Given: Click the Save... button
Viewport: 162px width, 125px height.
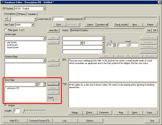Looking at the screenshot, I should tap(150, 113).
